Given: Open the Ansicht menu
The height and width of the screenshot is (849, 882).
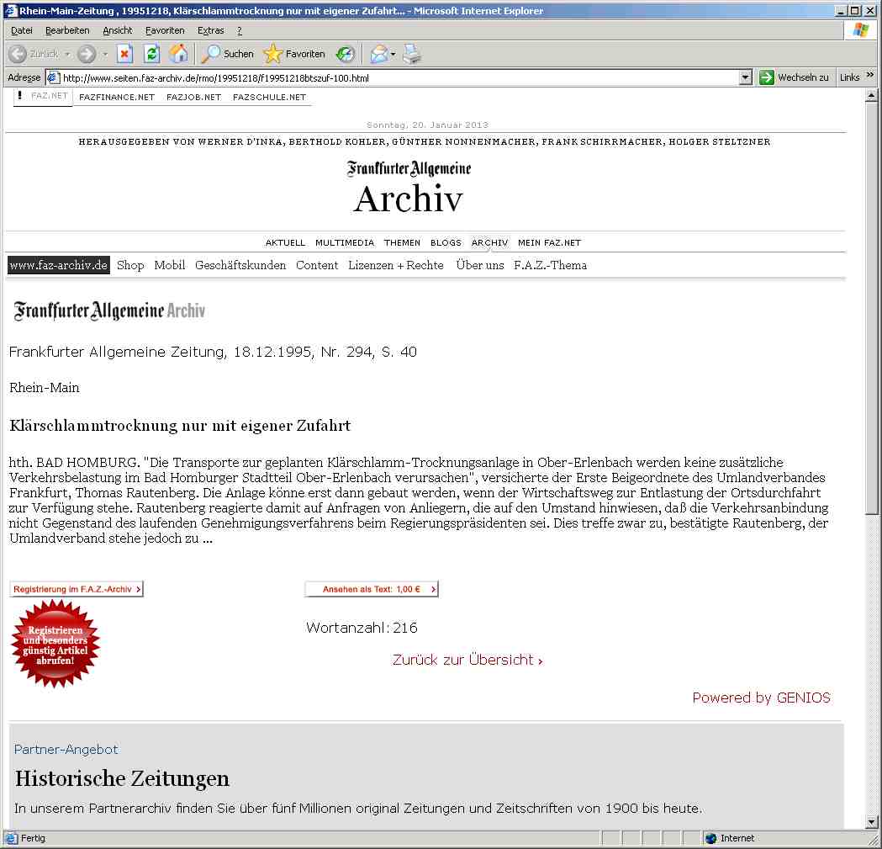Looking at the screenshot, I should coord(118,30).
